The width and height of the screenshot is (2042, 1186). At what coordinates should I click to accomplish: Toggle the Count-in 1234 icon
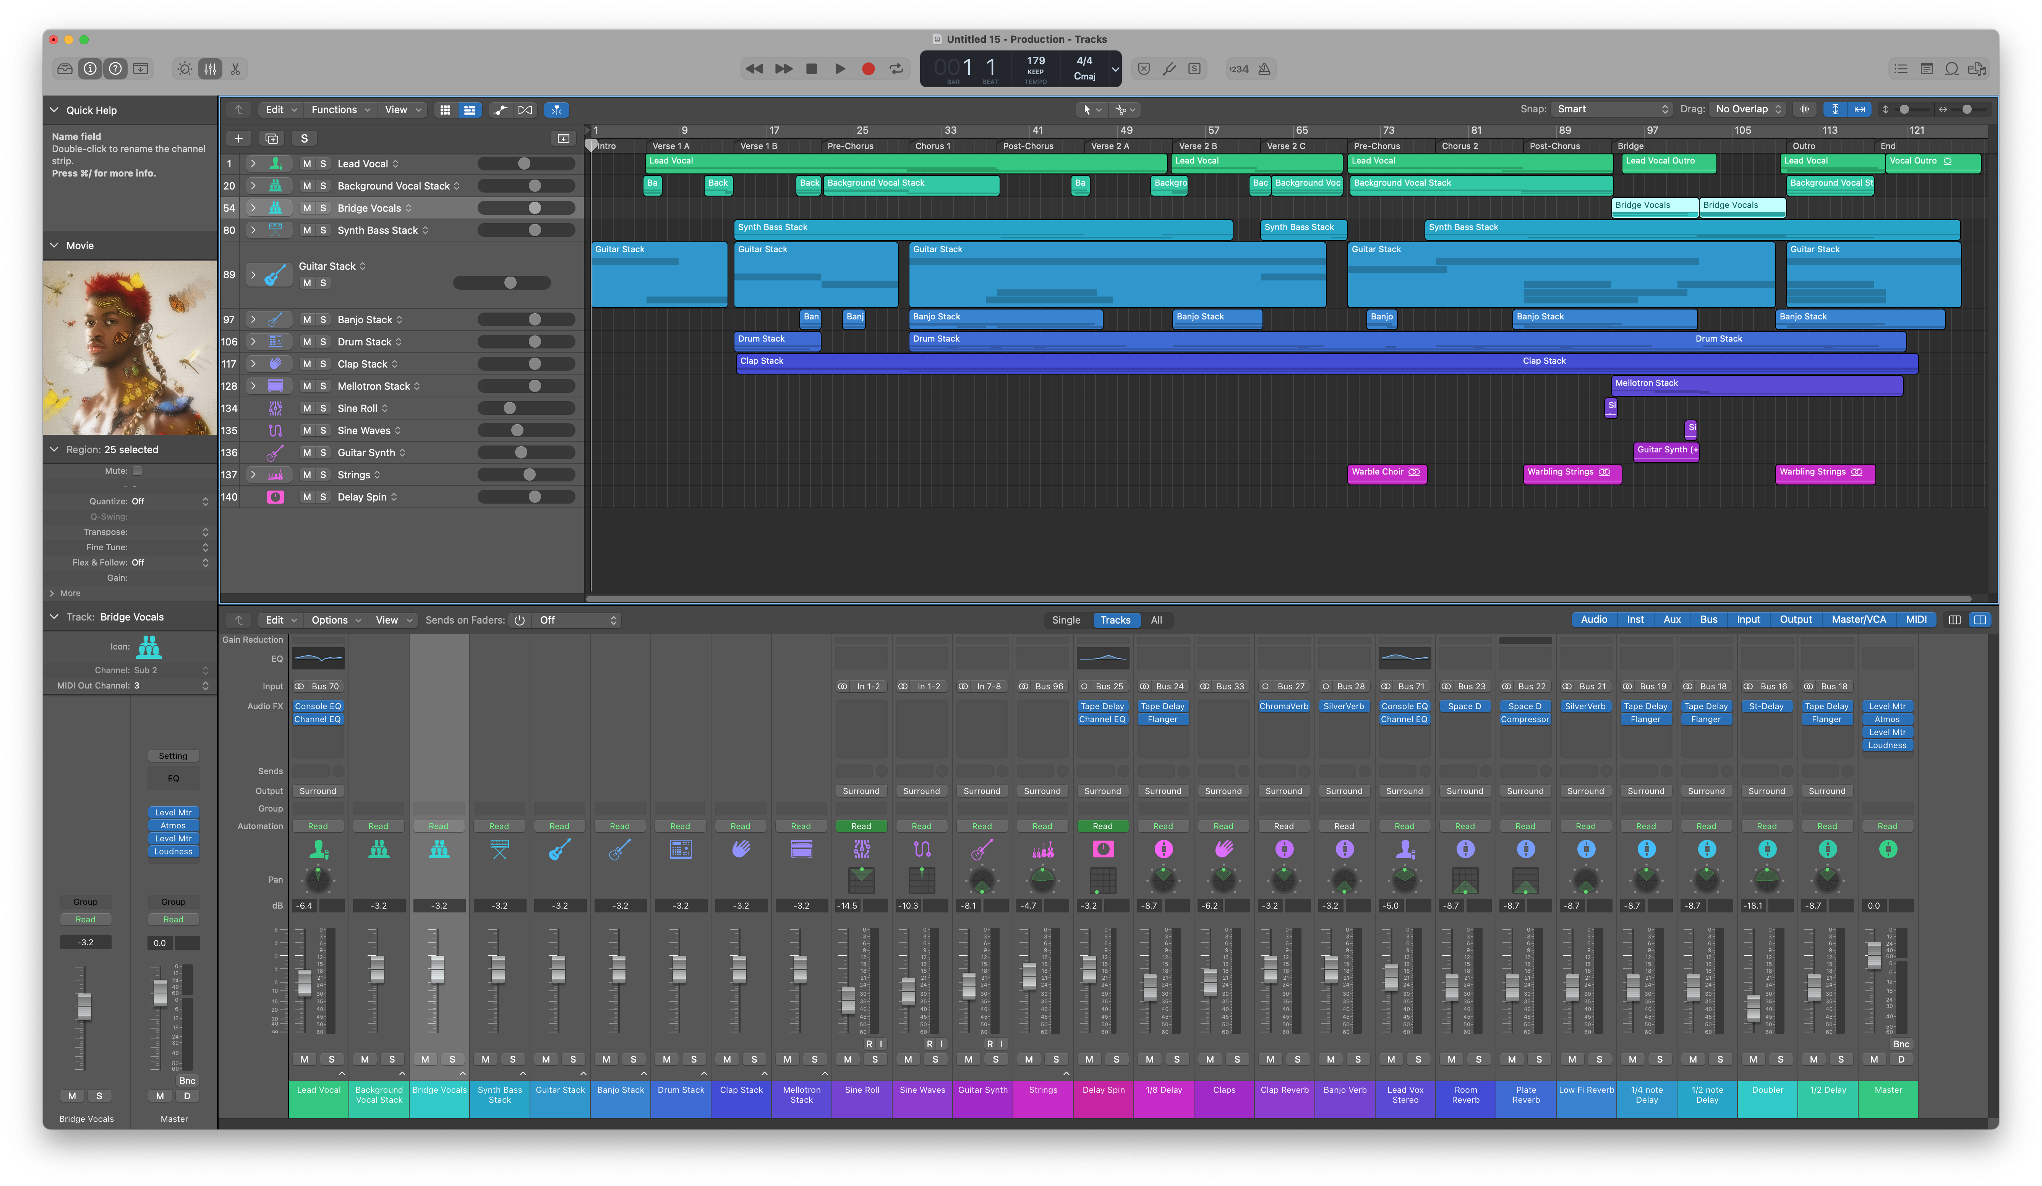coord(1238,69)
